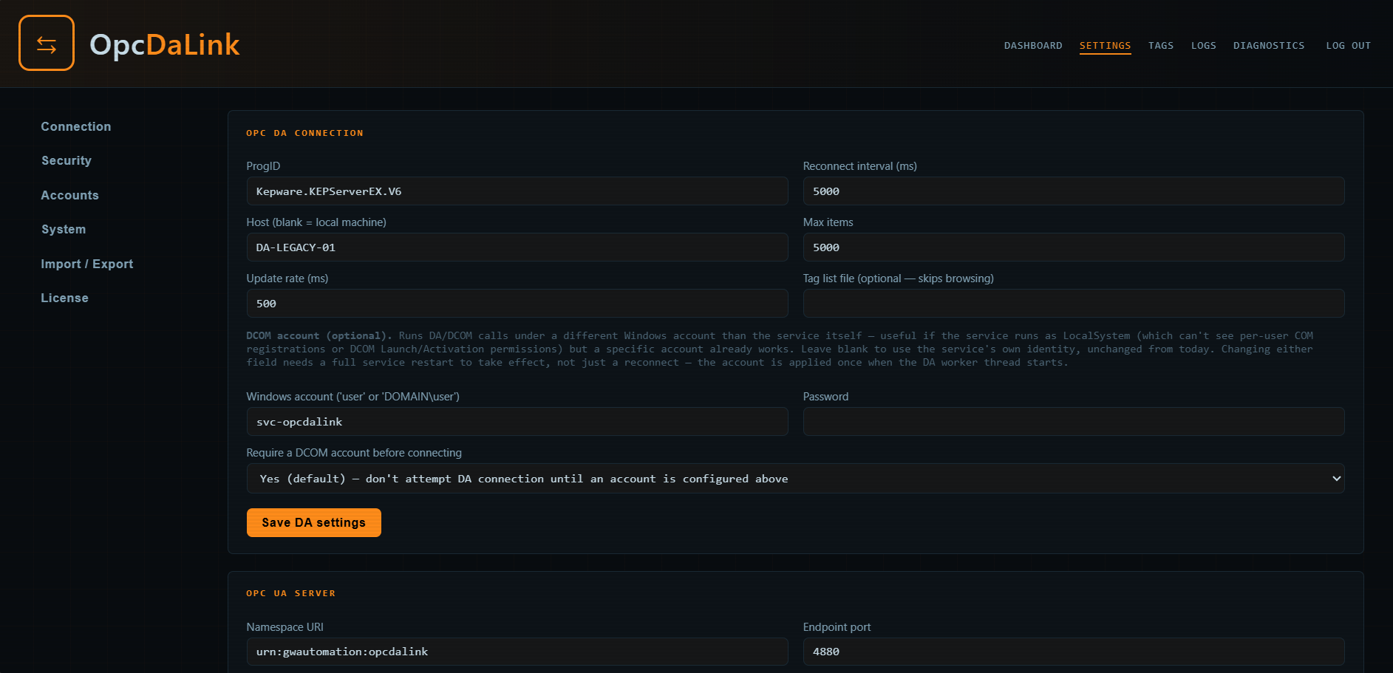Select Accounts in the settings sidebar
Viewport: 1393px width, 673px height.
69,195
